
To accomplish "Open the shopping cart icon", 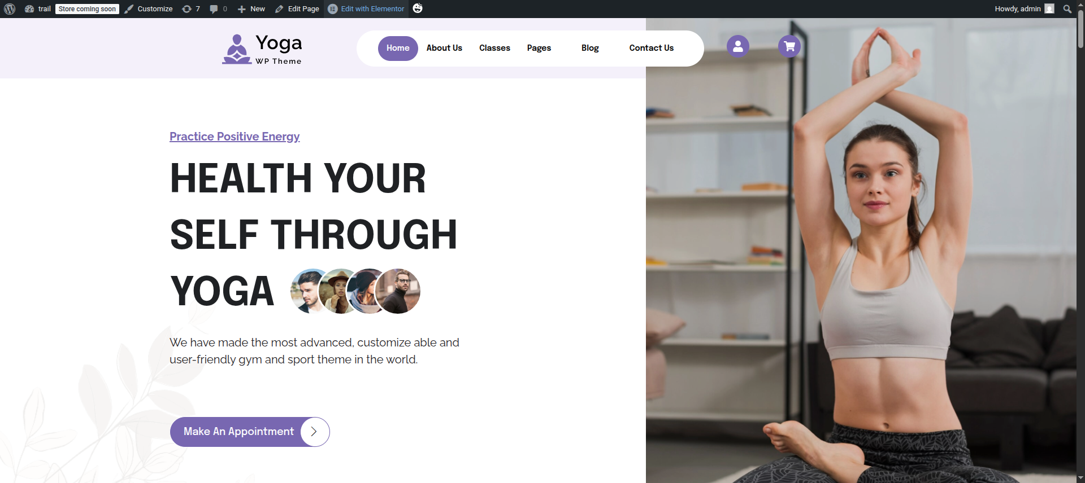I will 789,46.
